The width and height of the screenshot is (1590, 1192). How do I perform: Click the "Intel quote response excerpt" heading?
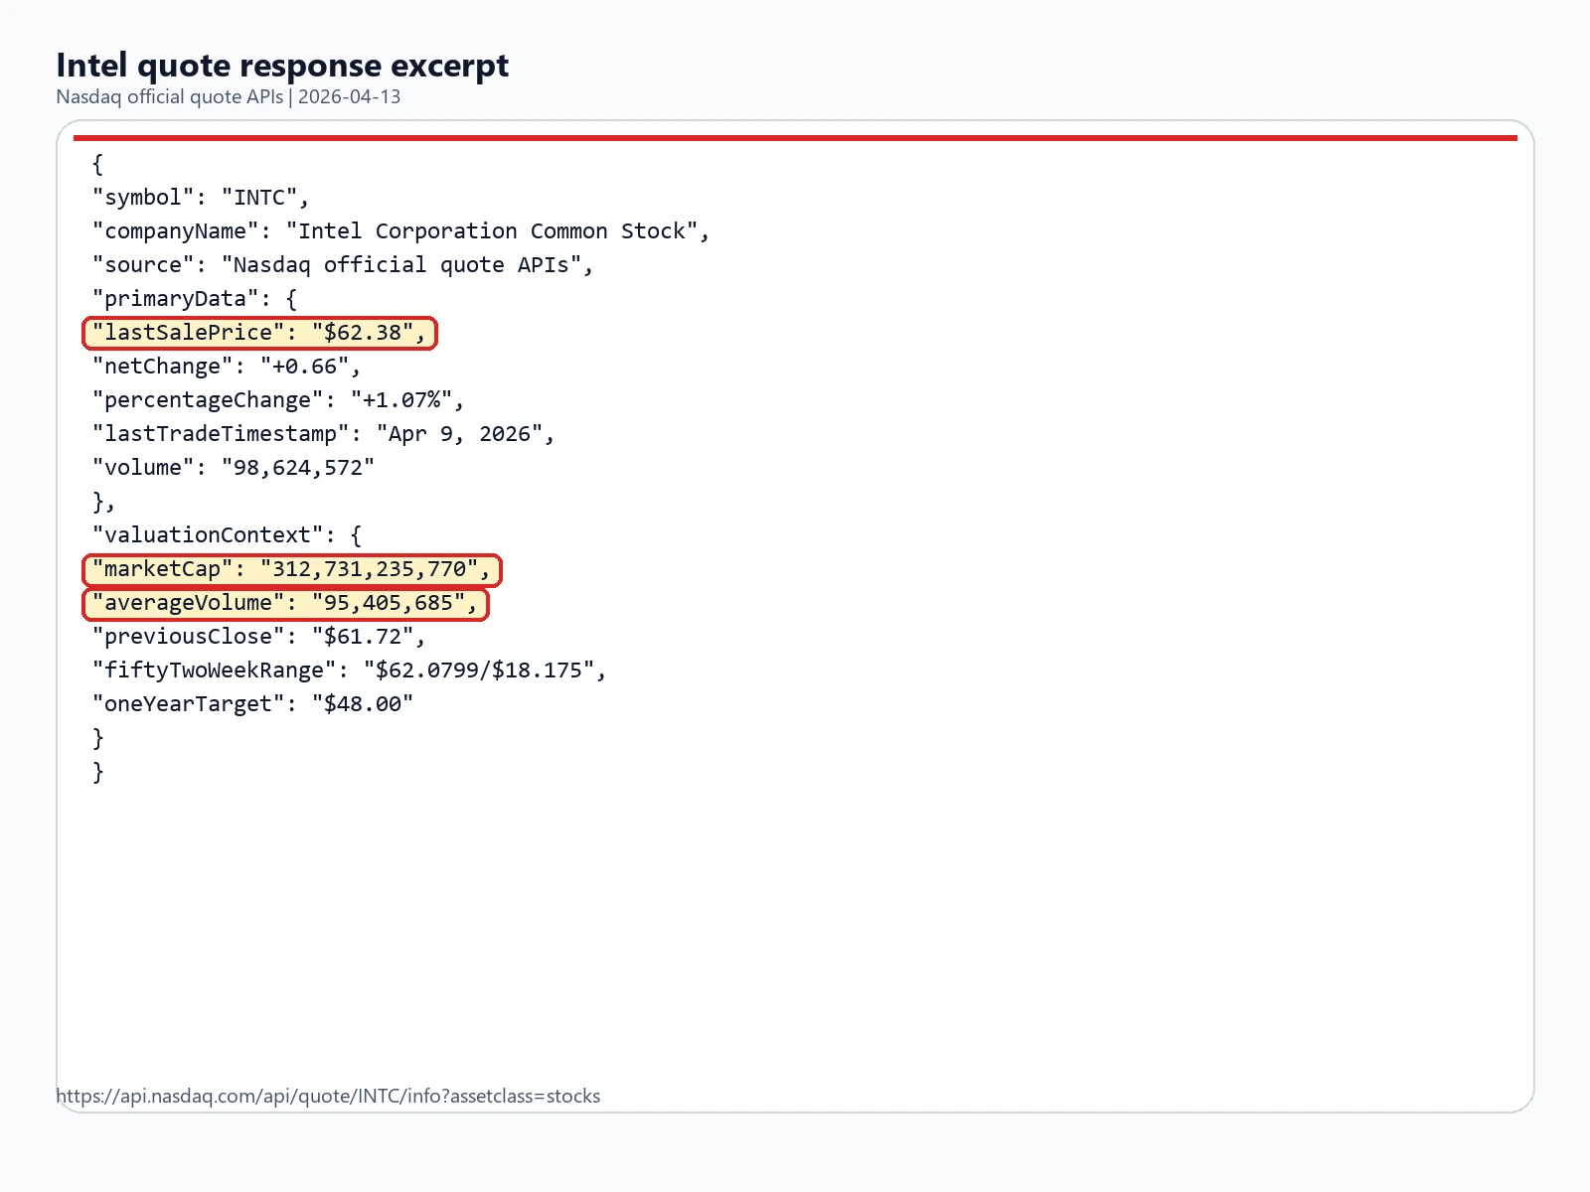tap(282, 66)
